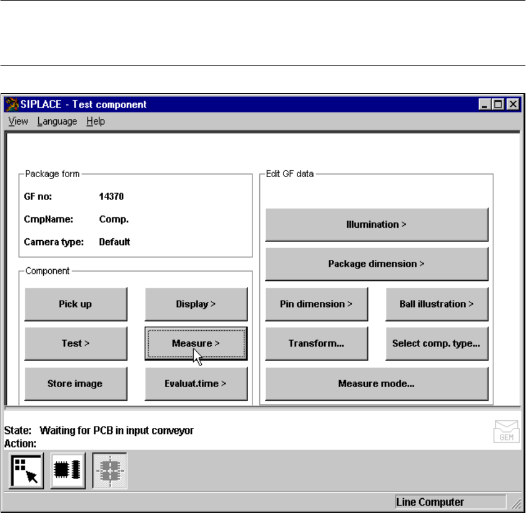Open the Language menu
The height and width of the screenshot is (513, 526).
[57, 121]
